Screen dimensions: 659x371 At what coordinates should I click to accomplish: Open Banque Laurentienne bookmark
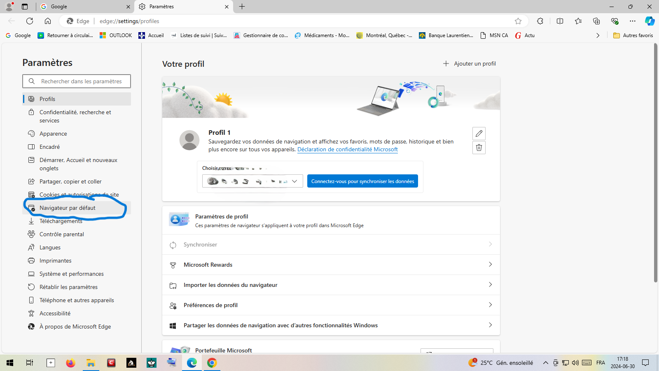(446, 35)
